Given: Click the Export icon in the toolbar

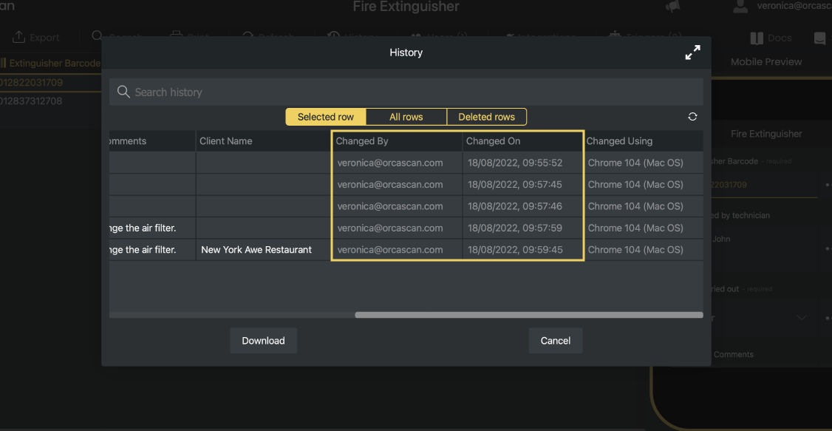Looking at the screenshot, I should coord(18,38).
